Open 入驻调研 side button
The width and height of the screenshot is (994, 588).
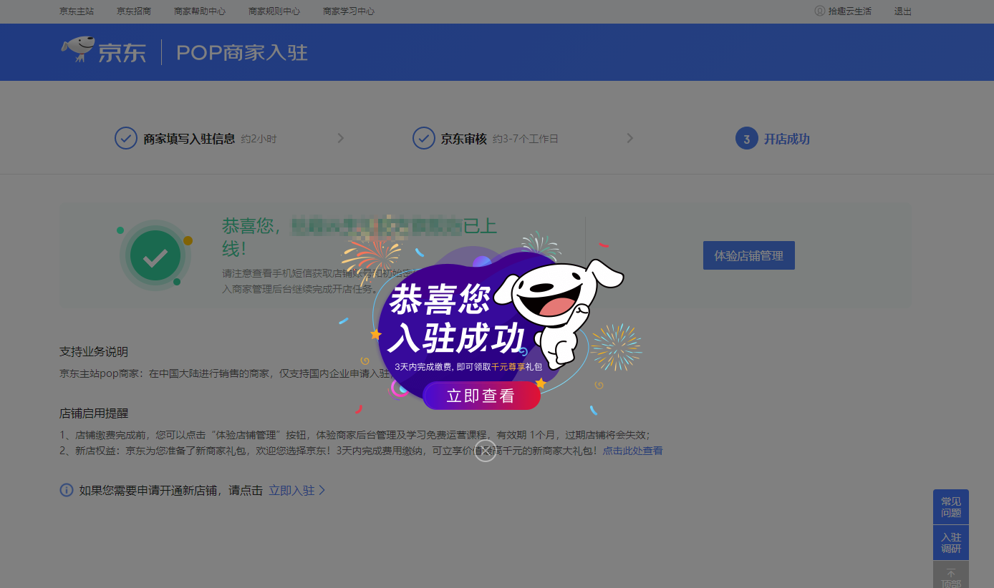point(951,543)
